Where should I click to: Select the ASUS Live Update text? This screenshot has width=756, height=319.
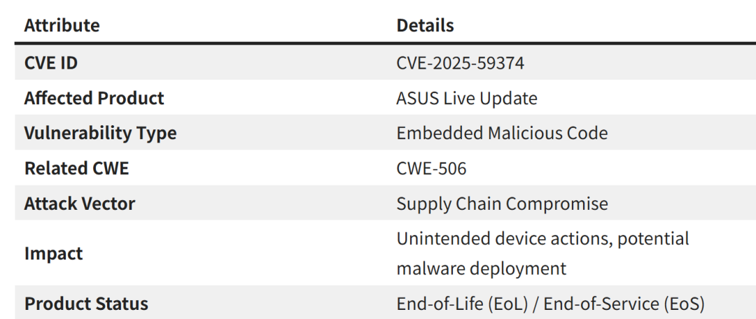pyautogui.click(x=466, y=99)
